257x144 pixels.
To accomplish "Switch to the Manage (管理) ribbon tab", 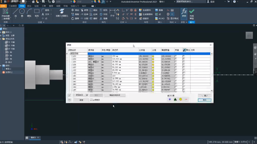I will point(51,6).
